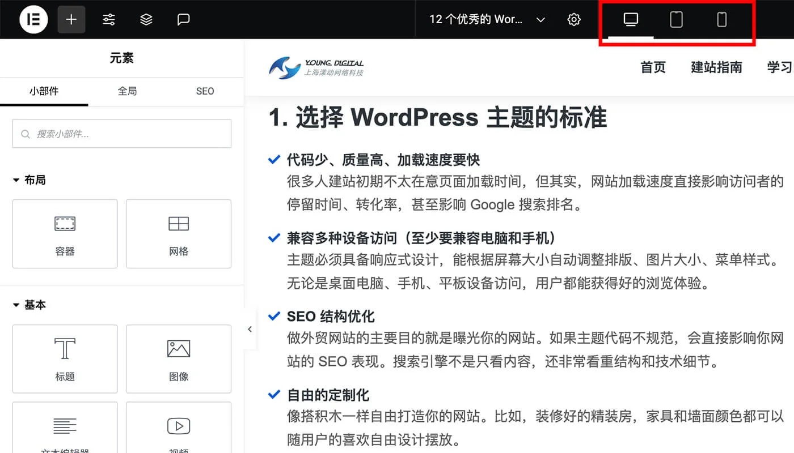Image resolution: width=794 pixels, height=453 pixels.
Task: Collapse the 布局 section
Action: pos(29,180)
